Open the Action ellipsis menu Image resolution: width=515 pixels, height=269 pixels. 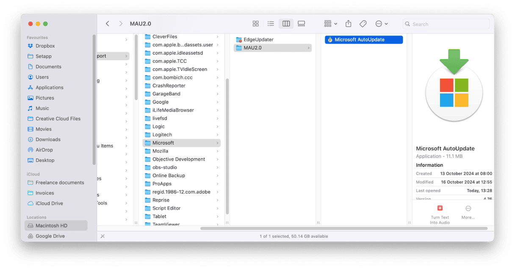click(x=382, y=24)
